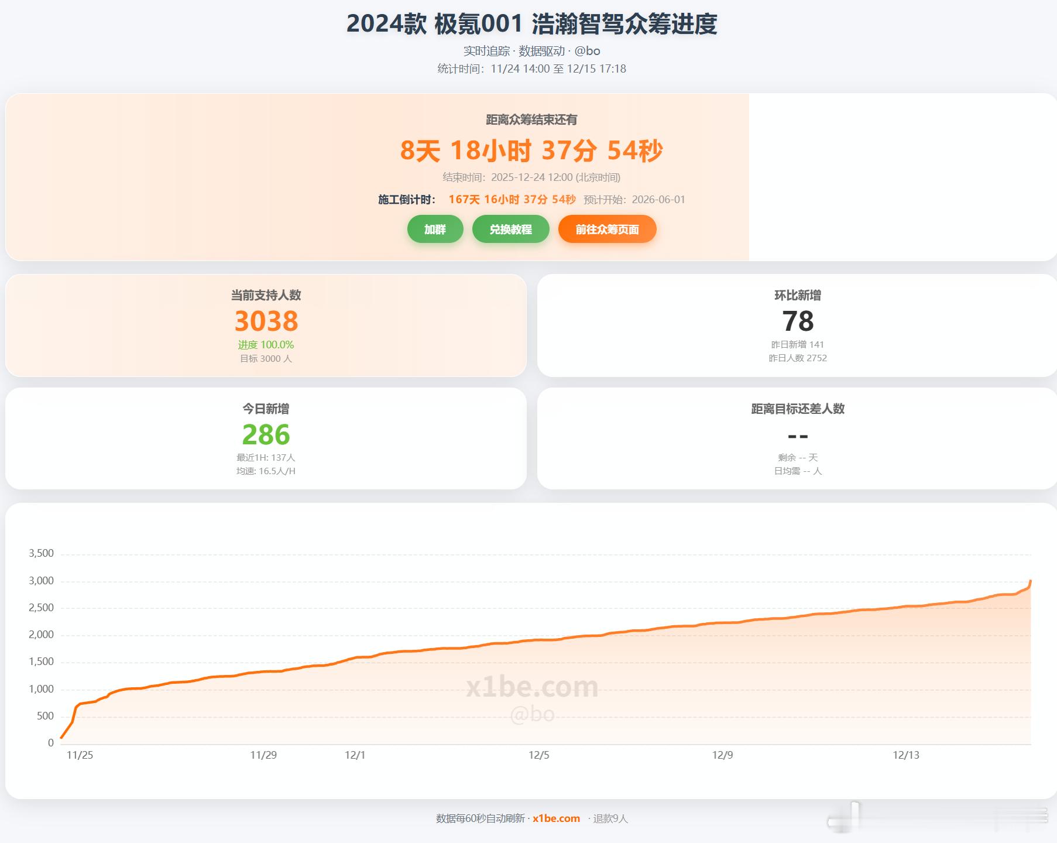
Task: Select the 统计时间 11/24 14:00 至 12/15 17:18 line
Action: pos(531,69)
